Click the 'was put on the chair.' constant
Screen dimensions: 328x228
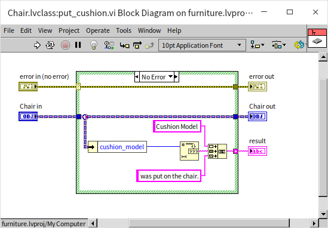click(x=169, y=175)
